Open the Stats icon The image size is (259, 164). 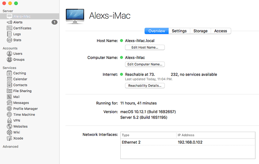[9, 40]
